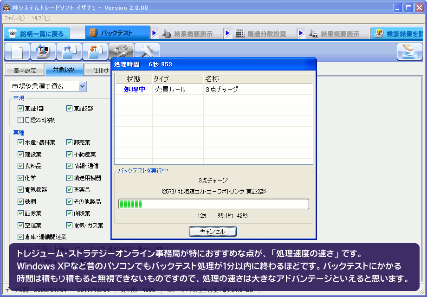Screen dimensions: 427x297
Task: Click the application icon in the title bar
Action: click(6, 7)
